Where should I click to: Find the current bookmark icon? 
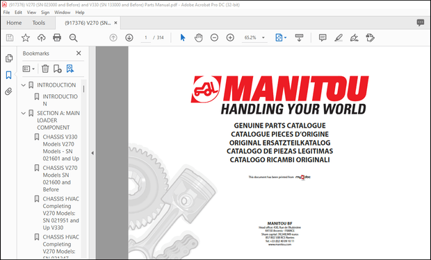pos(70,69)
